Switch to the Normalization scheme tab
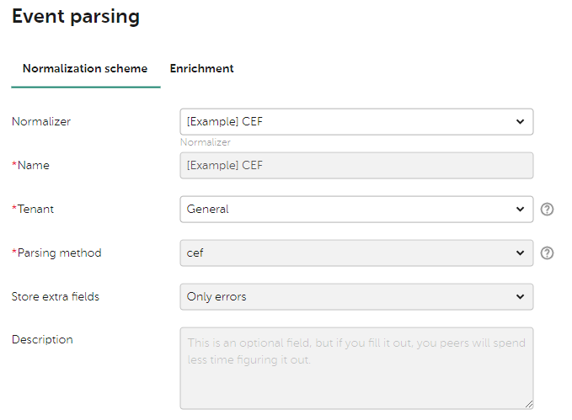 click(85, 69)
